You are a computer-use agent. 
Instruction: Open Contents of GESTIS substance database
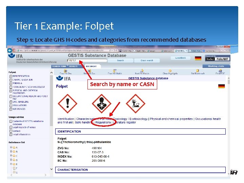pyautogui.click(x=28, y=123)
